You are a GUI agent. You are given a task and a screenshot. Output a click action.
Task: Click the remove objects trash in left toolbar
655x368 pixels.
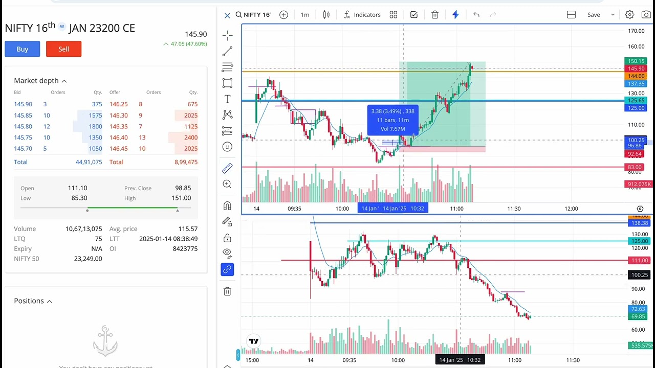pyautogui.click(x=228, y=291)
